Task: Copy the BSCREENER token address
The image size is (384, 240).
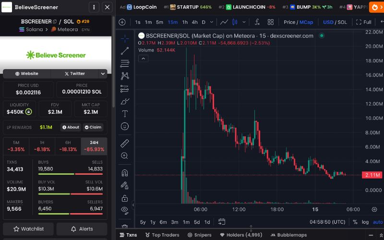Action: 55,22
